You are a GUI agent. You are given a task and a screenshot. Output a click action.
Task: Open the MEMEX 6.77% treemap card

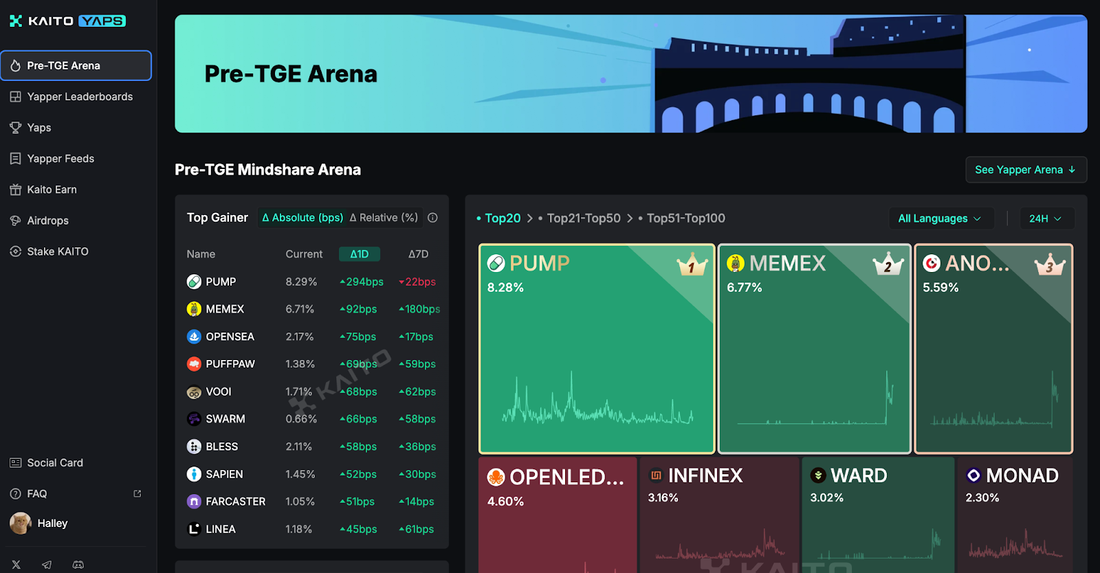click(x=815, y=349)
